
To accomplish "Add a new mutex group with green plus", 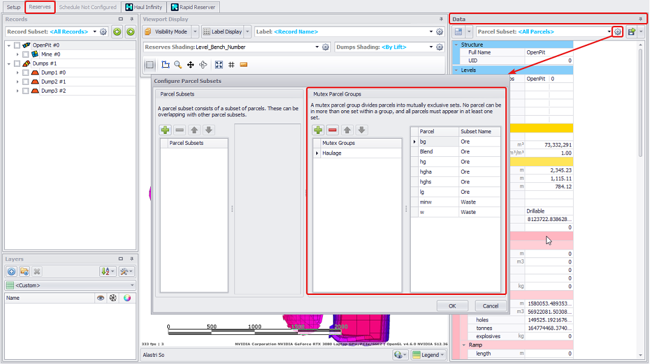I will click(318, 130).
